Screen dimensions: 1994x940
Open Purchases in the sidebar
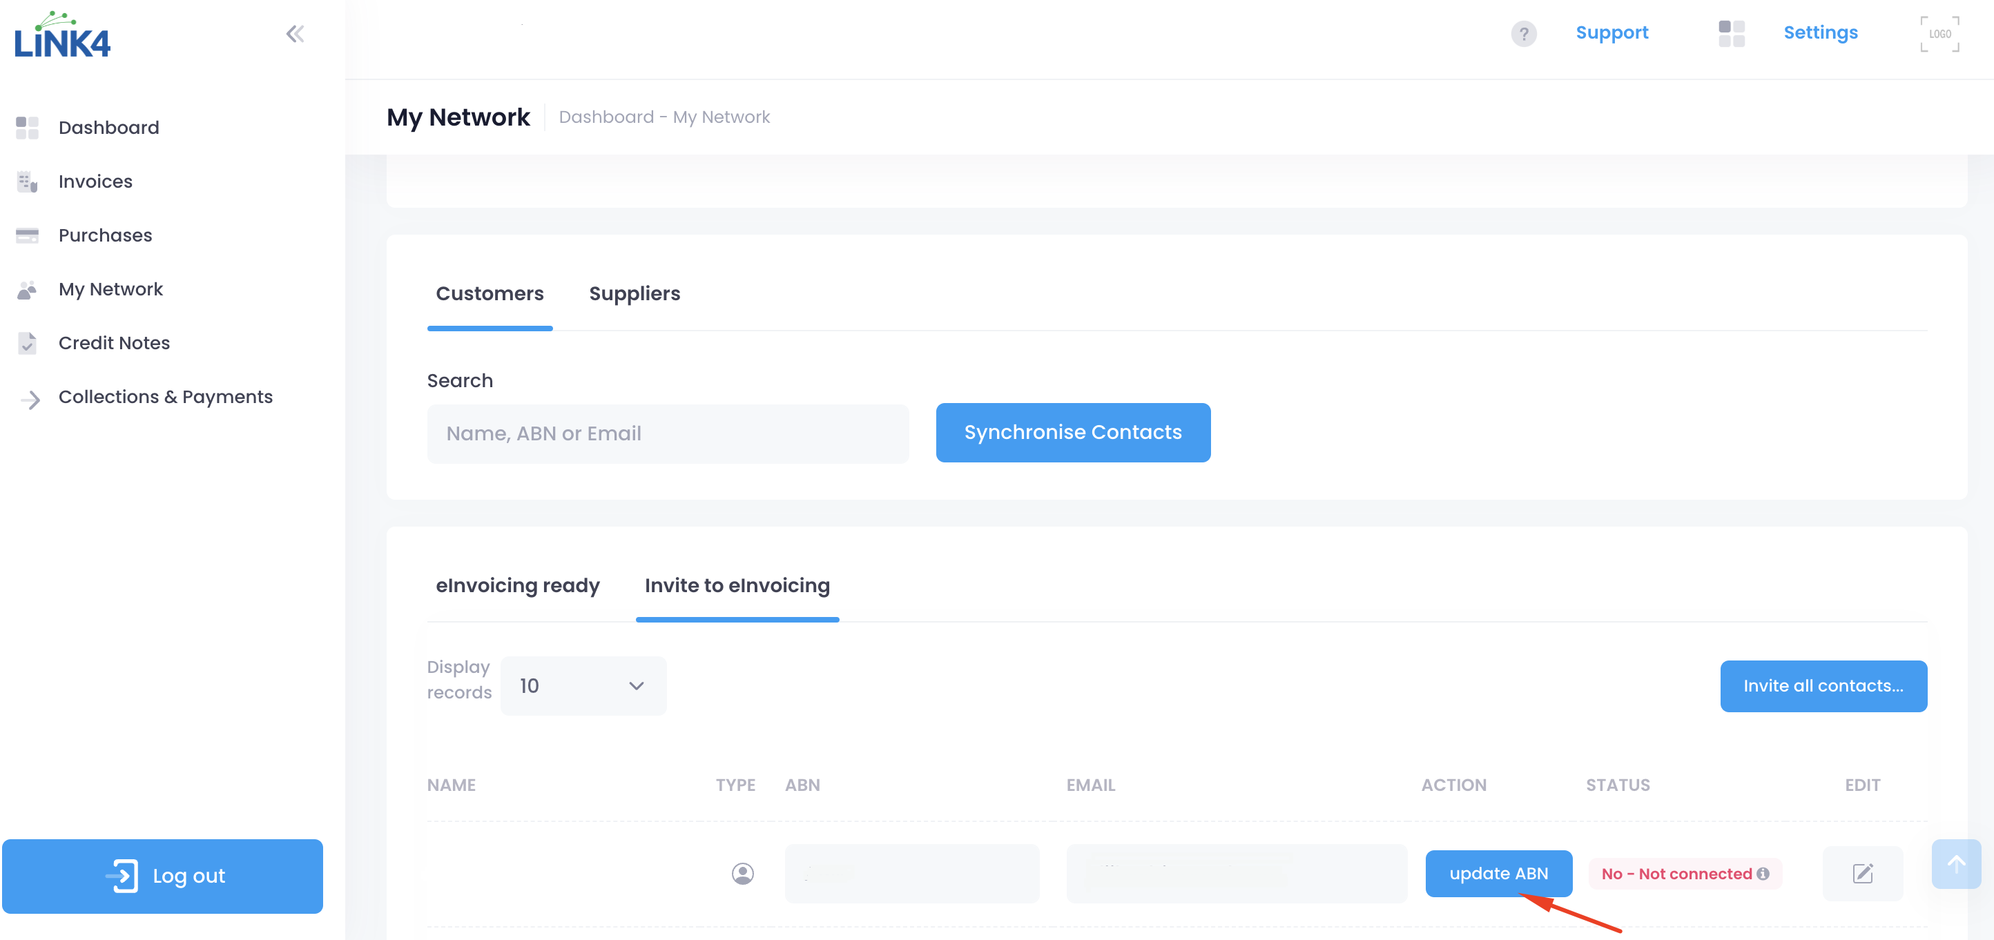pos(105,235)
